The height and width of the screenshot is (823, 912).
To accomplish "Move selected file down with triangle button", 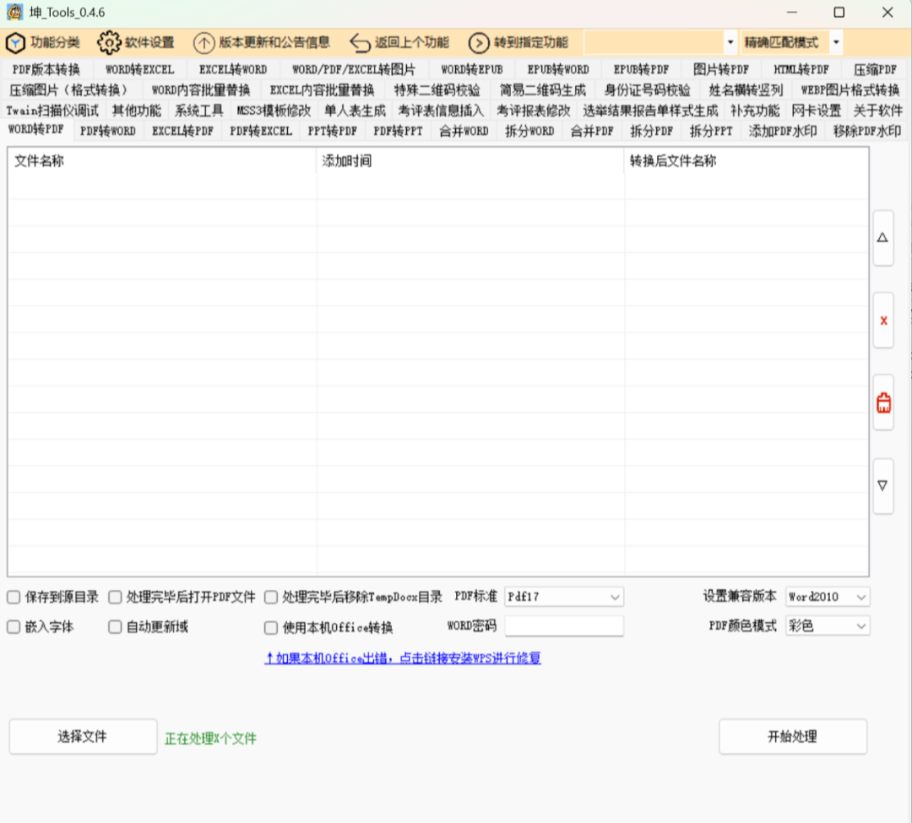I will point(883,485).
